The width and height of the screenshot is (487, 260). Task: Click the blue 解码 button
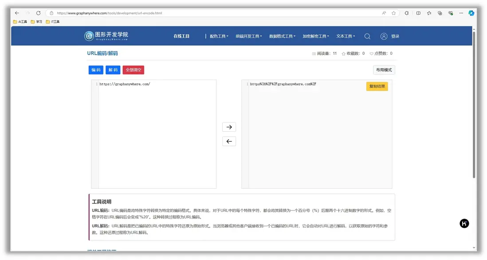(x=113, y=70)
